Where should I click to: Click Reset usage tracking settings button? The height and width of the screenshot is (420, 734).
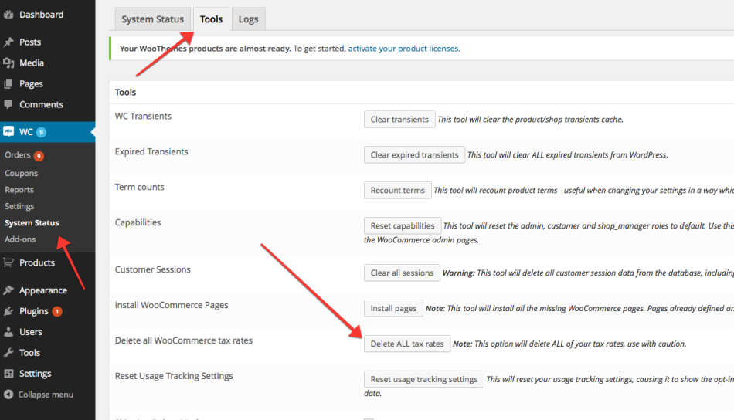pyautogui.click(x=423, y=379)
